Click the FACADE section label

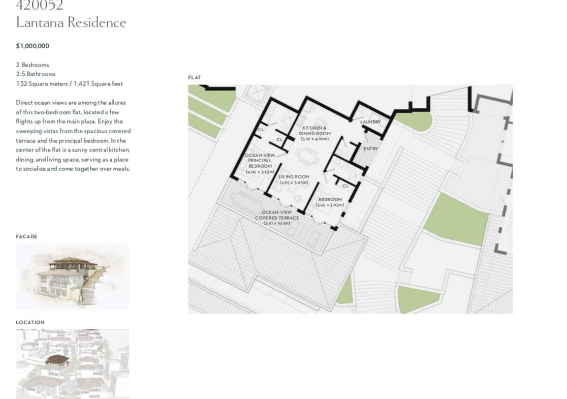(x=26, y=236)
